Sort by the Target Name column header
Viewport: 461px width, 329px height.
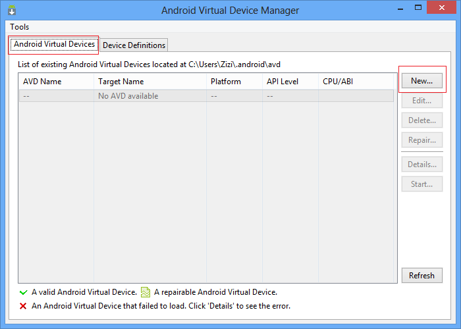click(x=121, y=82)
